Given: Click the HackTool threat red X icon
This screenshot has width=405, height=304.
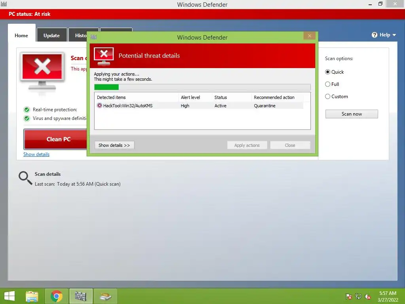Looking at the screenshot, I should 99,105.
